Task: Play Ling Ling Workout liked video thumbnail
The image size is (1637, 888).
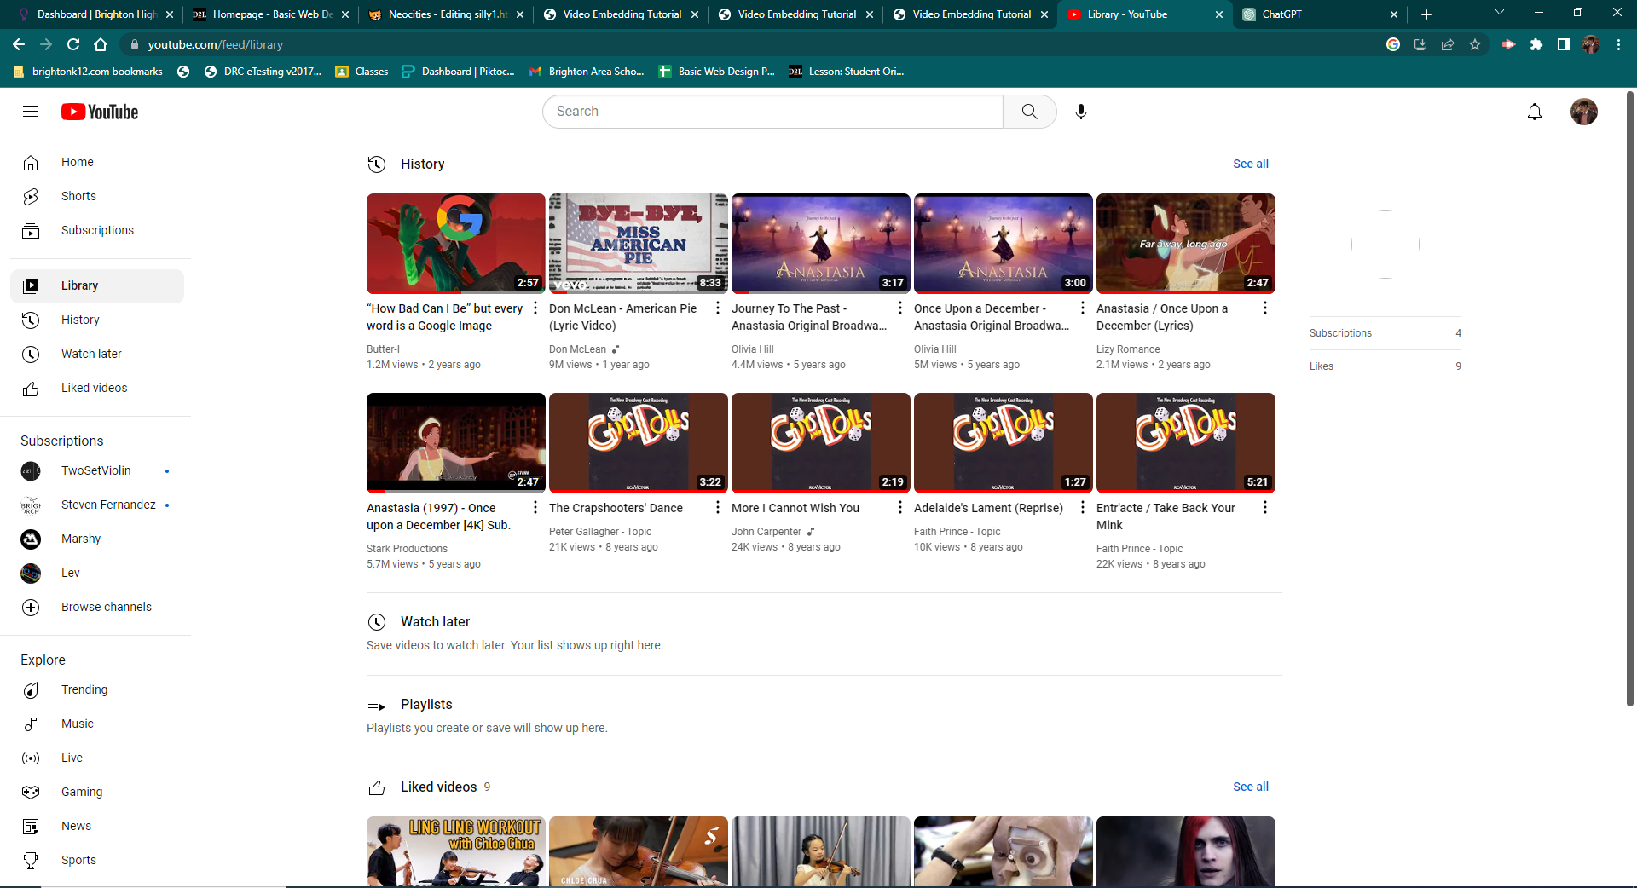Action: (x=456, y=851)
